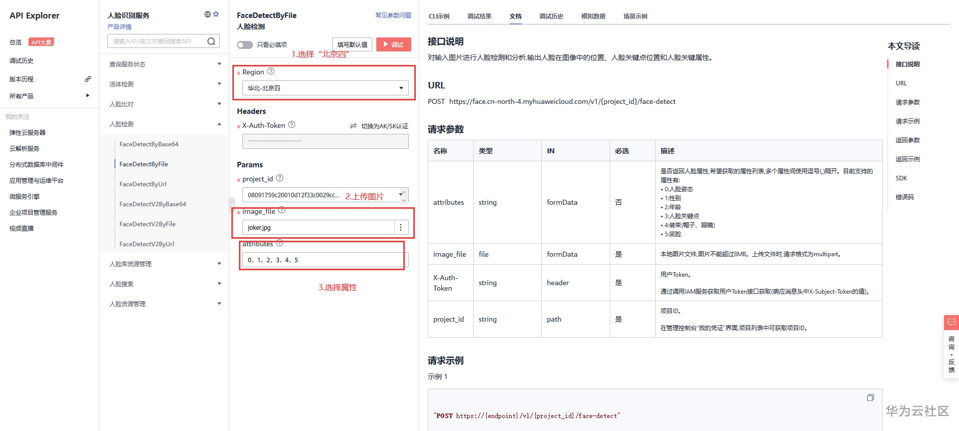Open 总览 in the left navigation

(x=15, y=42)
